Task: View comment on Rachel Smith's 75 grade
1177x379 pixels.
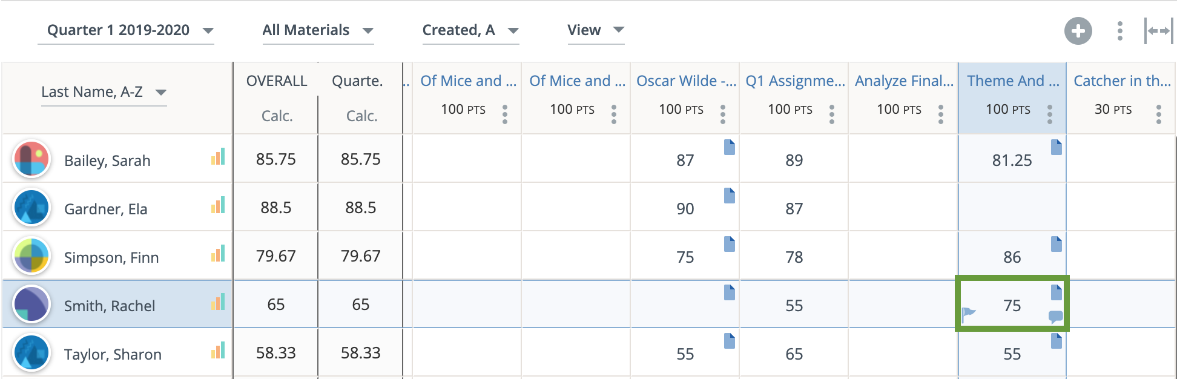Action: pyautogui.click(x=1056, y=316)
